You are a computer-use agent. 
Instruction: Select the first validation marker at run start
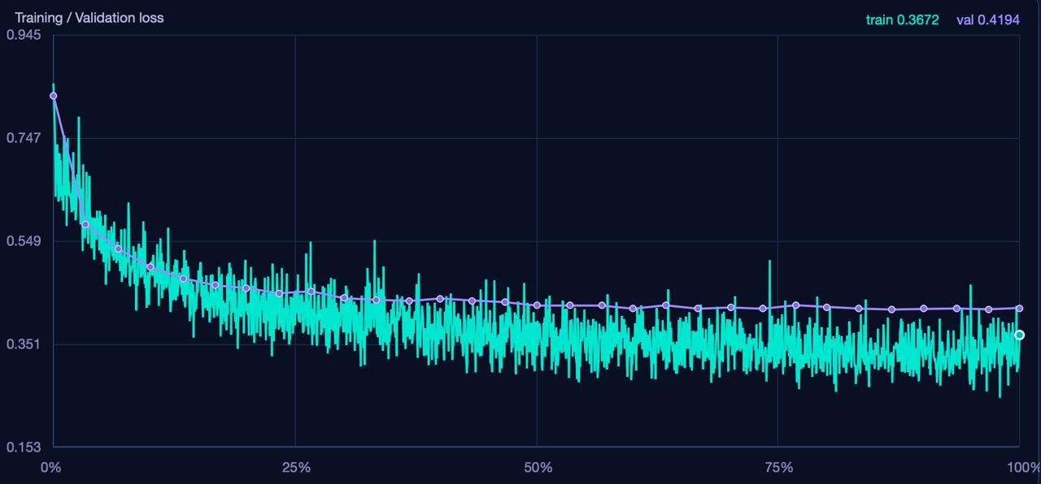click(x=53, y=96)
